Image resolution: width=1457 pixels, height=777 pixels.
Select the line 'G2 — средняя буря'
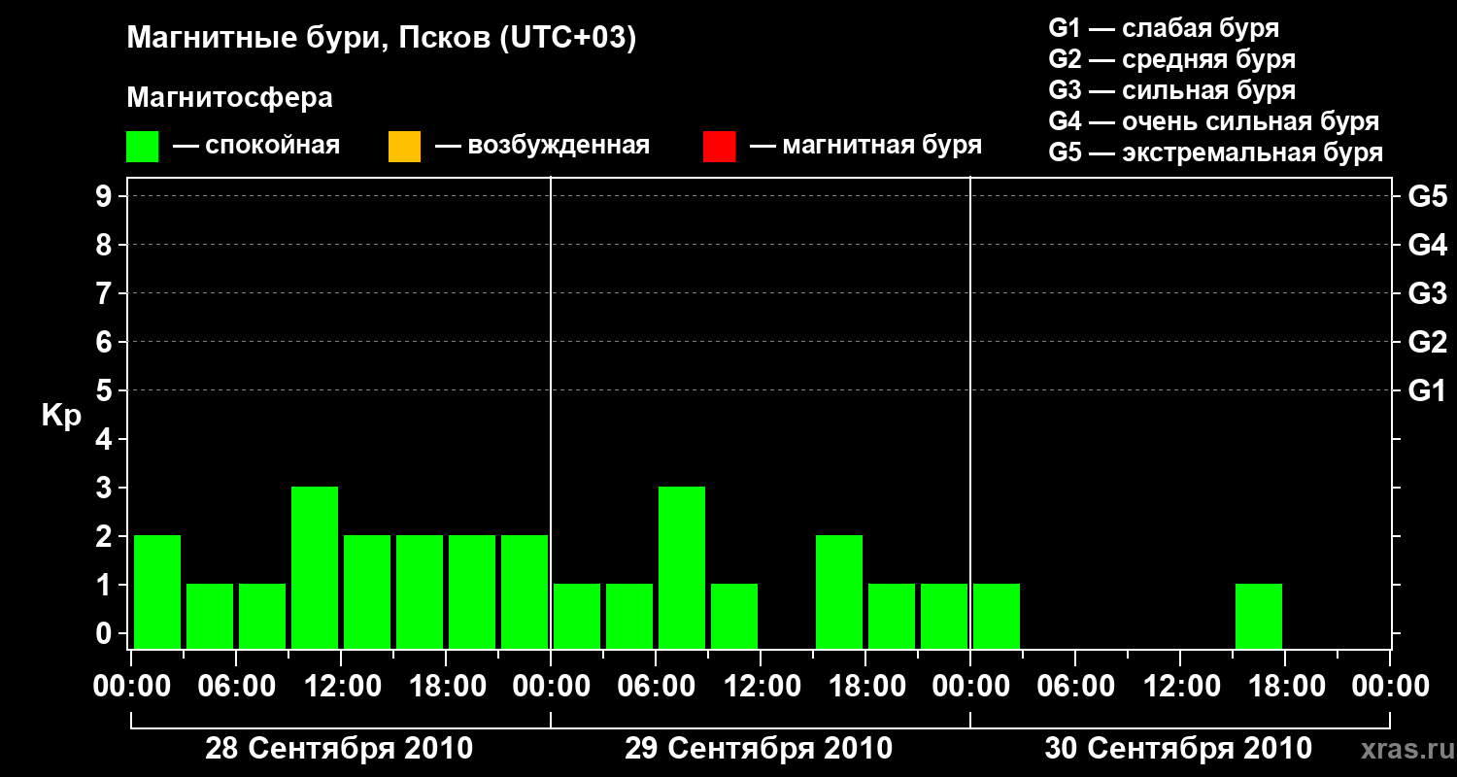pos(1171,59)
